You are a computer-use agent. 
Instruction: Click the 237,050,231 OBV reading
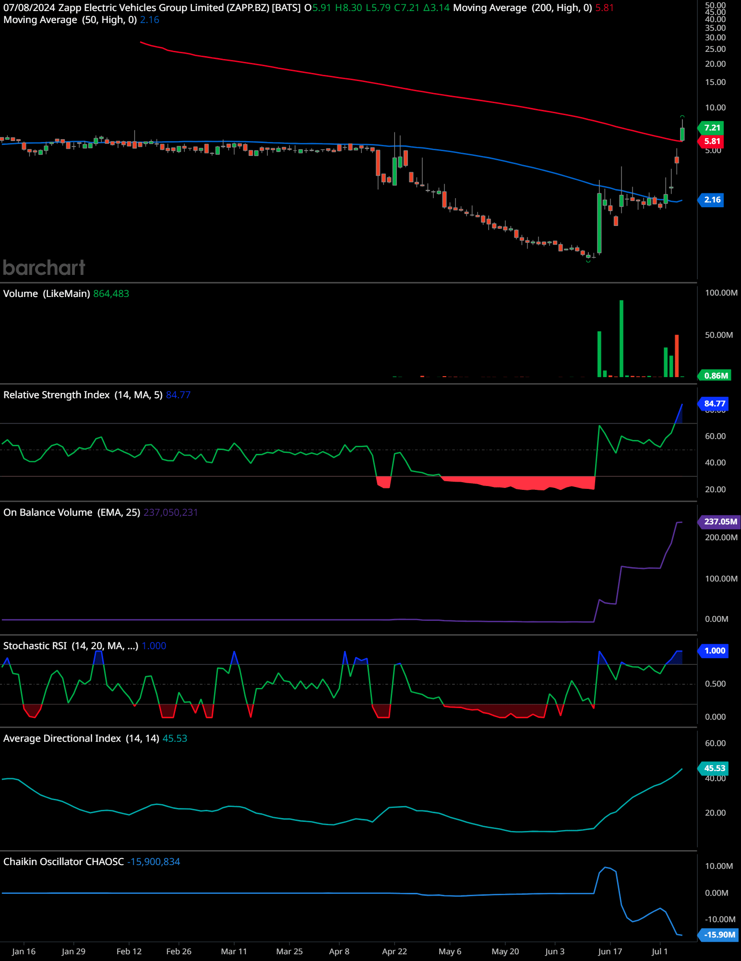[x=171, y=512]
